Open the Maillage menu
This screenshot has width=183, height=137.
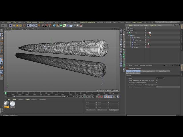point(35,22)
